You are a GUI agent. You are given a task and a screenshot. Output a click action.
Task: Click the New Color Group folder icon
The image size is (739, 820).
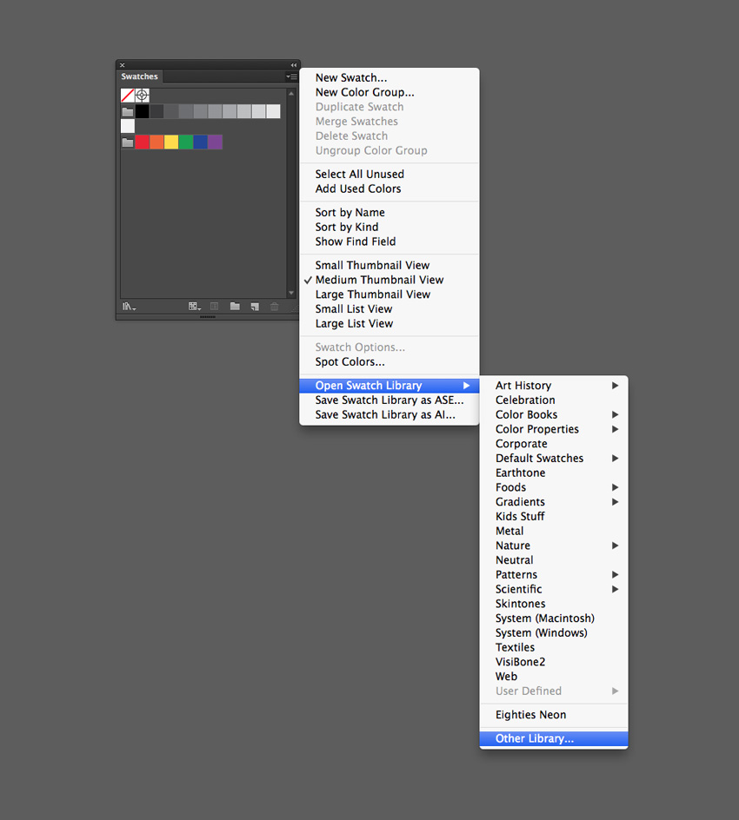(235, 307)
